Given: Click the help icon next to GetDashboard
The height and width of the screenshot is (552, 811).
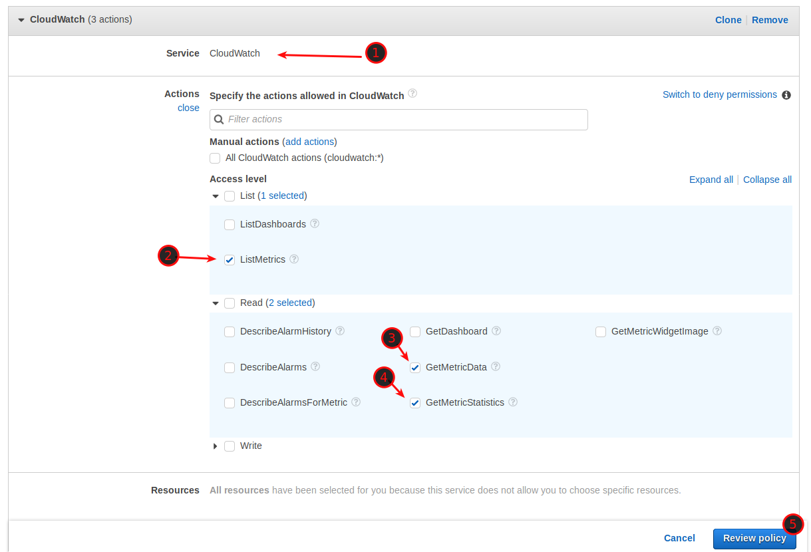Looking at the screenshot, I should pyautogui.click(x=496, y=331).
